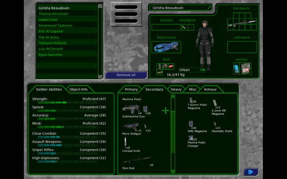Click the Assault Weapons Competent (39) value

[x=92, y=142]
